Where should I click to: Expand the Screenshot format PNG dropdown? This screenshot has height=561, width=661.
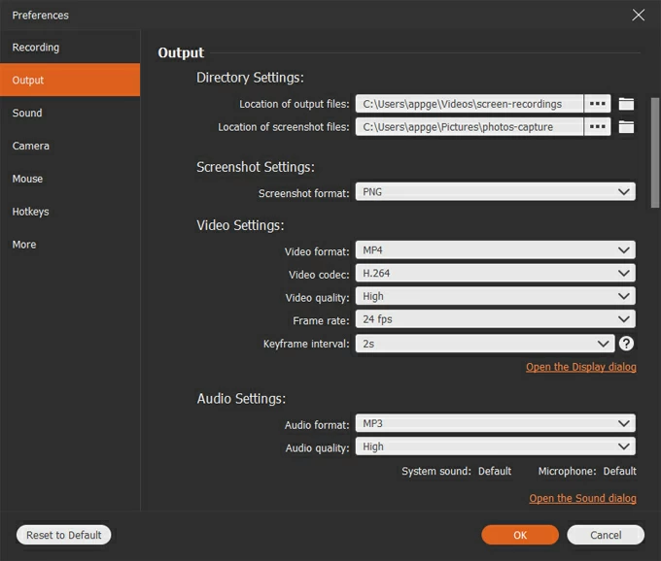(x=495, y=192)
